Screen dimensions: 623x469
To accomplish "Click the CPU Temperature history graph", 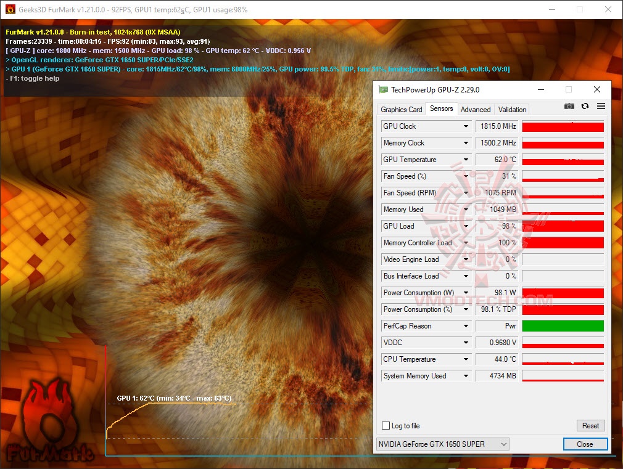I will pyautogui.click(x=563, y=359).
